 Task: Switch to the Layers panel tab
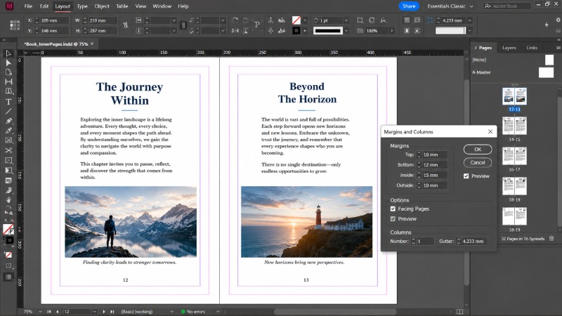tap(509, 48)
